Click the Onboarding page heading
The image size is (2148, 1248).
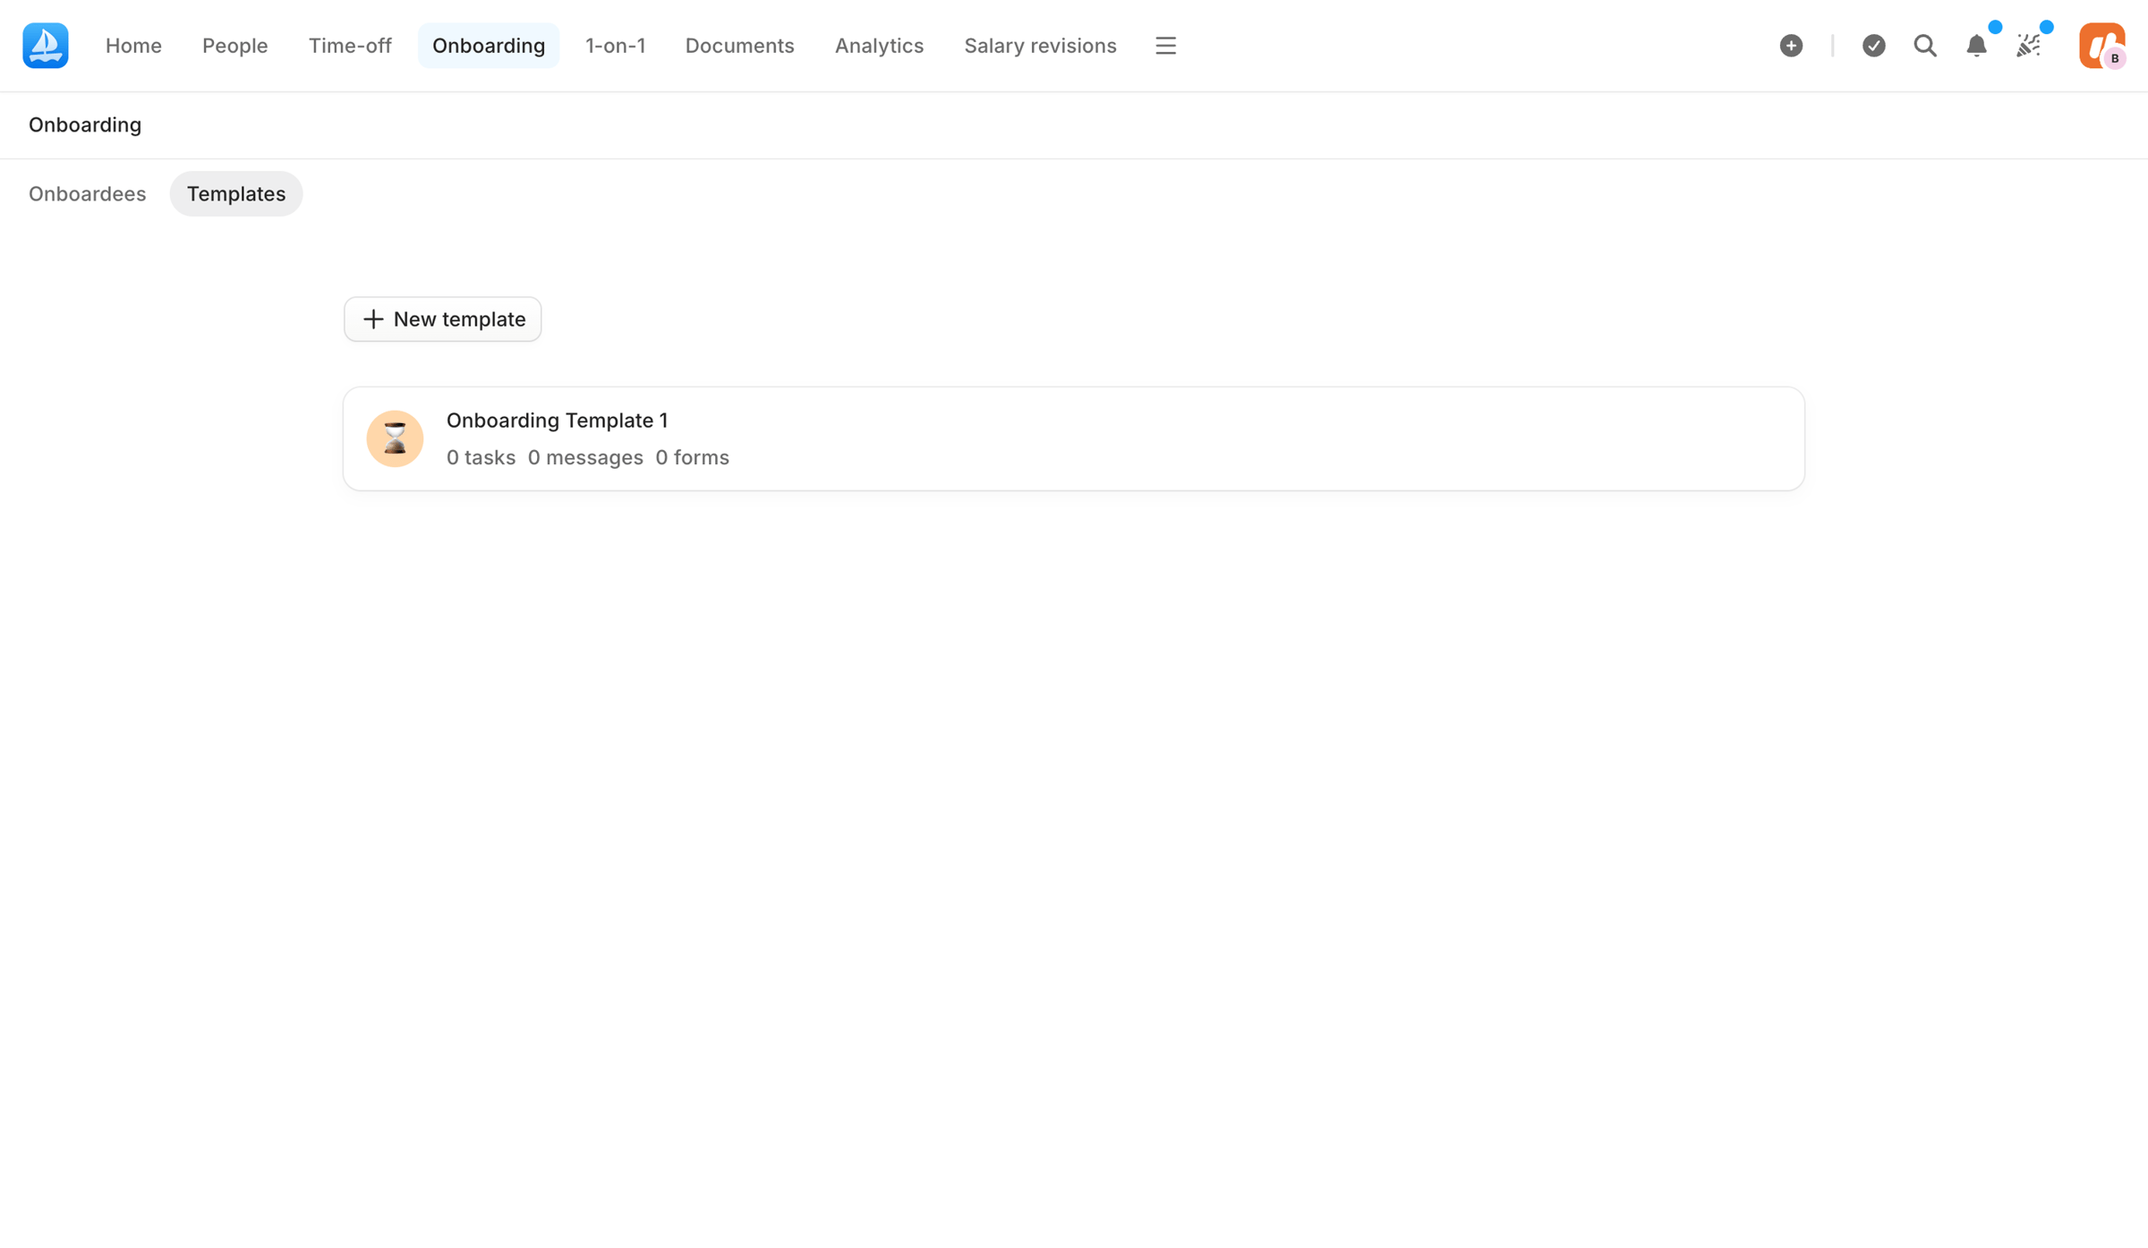click(85, 124)
